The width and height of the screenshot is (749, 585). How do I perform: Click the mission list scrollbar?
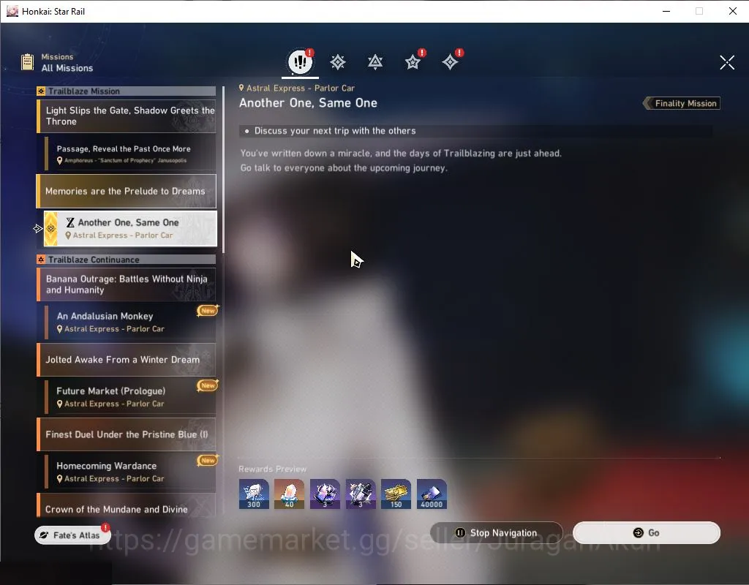[x=223, y=170]
